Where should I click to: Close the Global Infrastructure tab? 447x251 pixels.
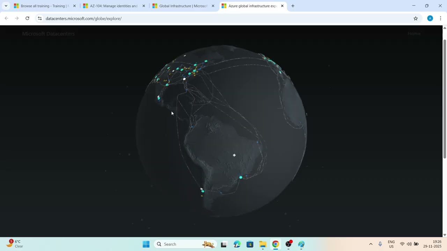213,6
